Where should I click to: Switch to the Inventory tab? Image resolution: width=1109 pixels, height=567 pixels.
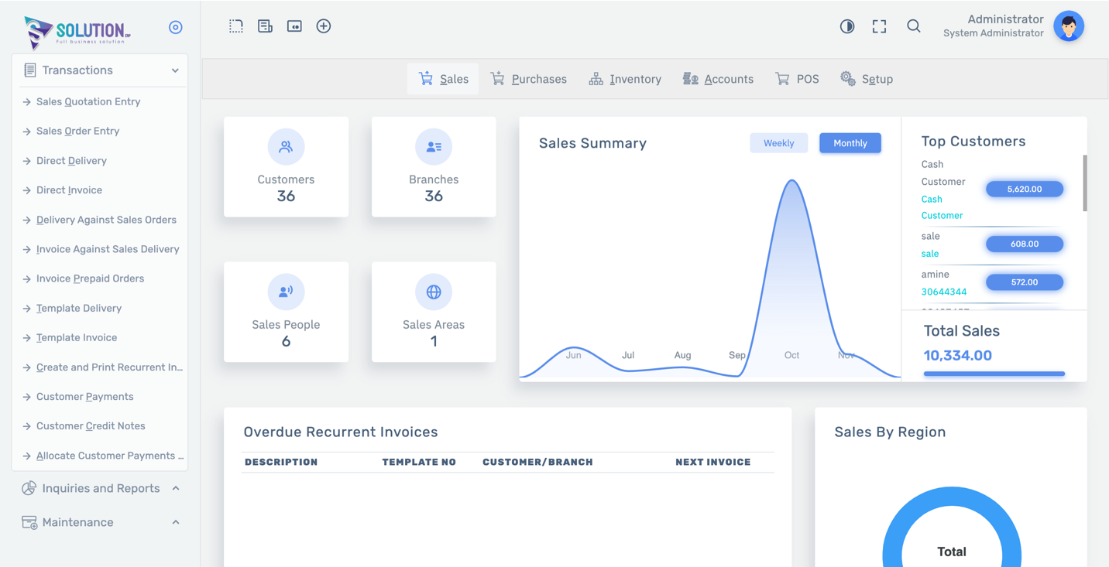click(625, 79)
